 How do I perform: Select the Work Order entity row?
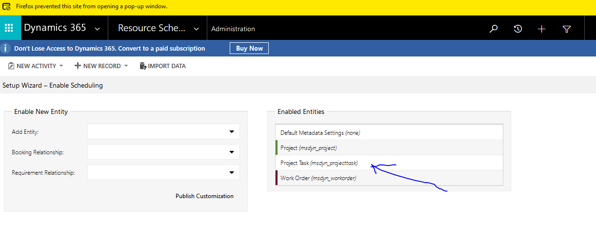point(389,178)
